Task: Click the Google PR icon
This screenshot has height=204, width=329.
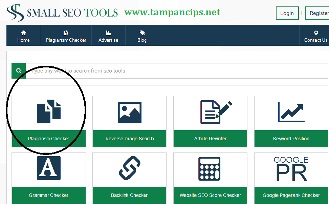Action: pos(291,169)
